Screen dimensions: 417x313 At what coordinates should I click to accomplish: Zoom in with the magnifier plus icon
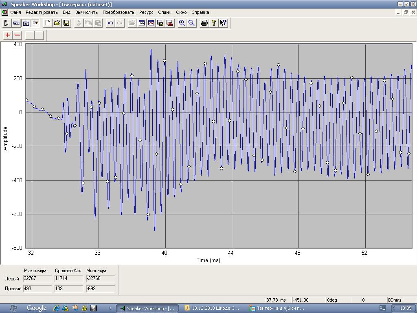pos(182,23)
